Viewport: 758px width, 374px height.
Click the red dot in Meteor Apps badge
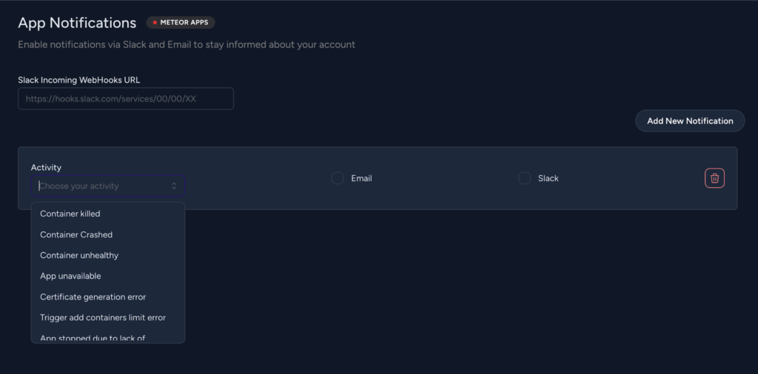pyautogui.click(x=155, y=23)
